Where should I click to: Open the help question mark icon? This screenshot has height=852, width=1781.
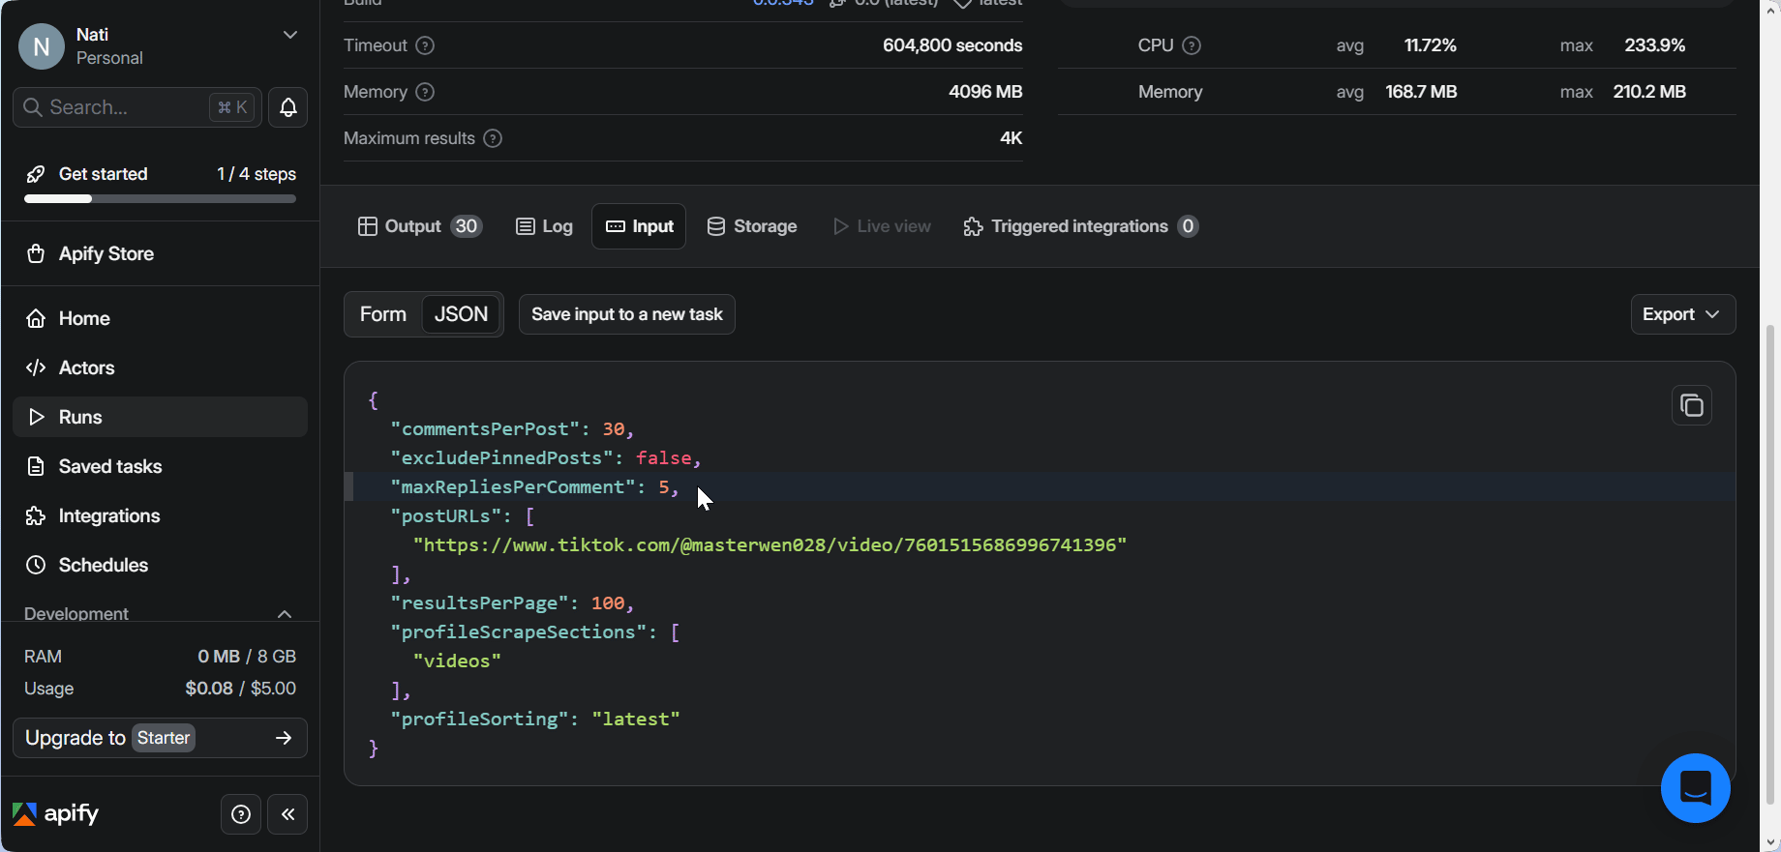pos(241,814)
